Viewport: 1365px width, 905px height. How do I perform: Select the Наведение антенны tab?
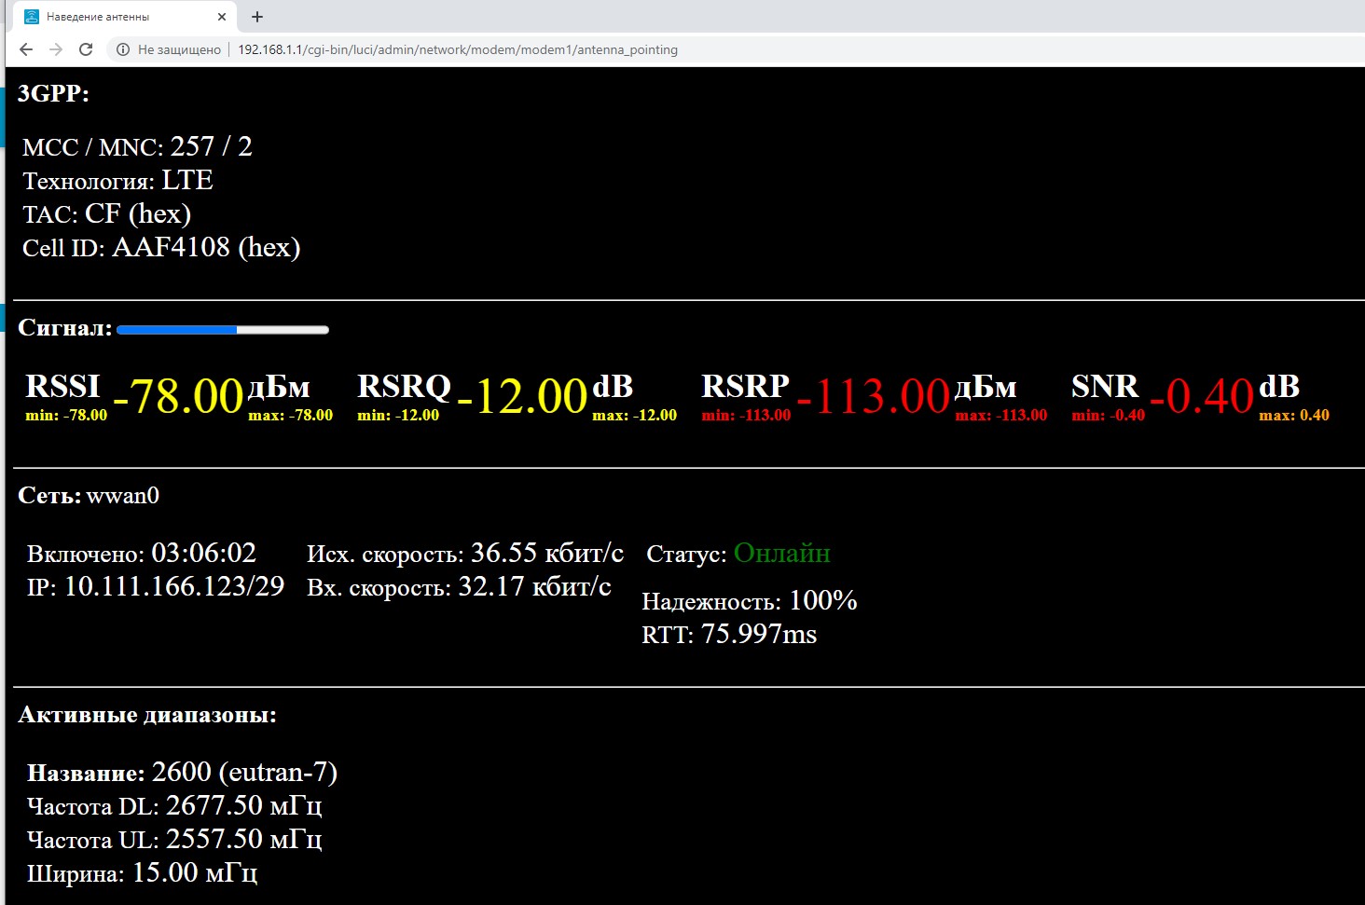112,17
